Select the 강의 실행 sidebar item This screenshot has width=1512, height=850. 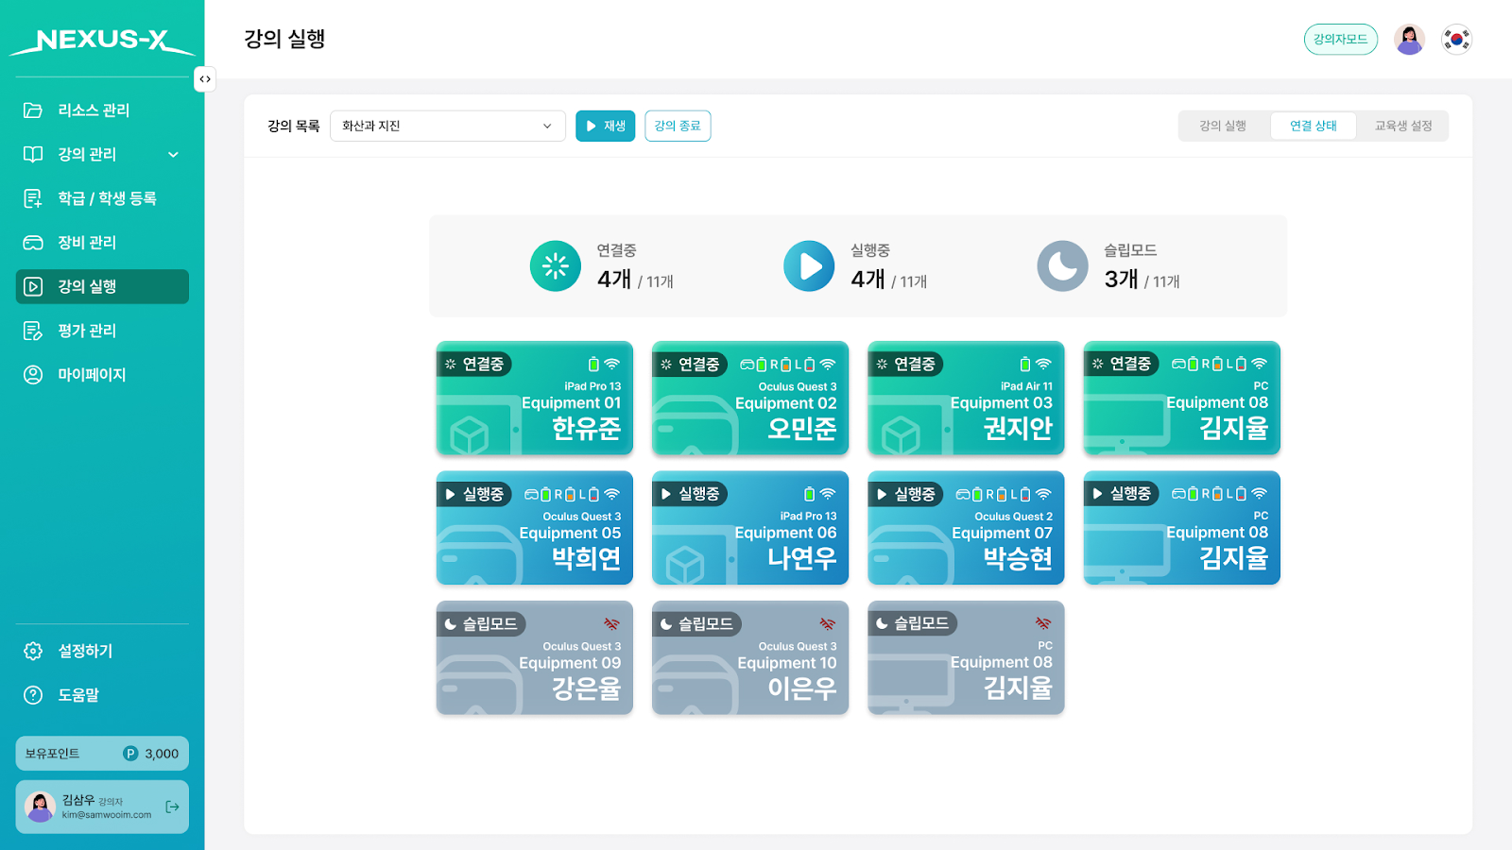click(102, 286)
